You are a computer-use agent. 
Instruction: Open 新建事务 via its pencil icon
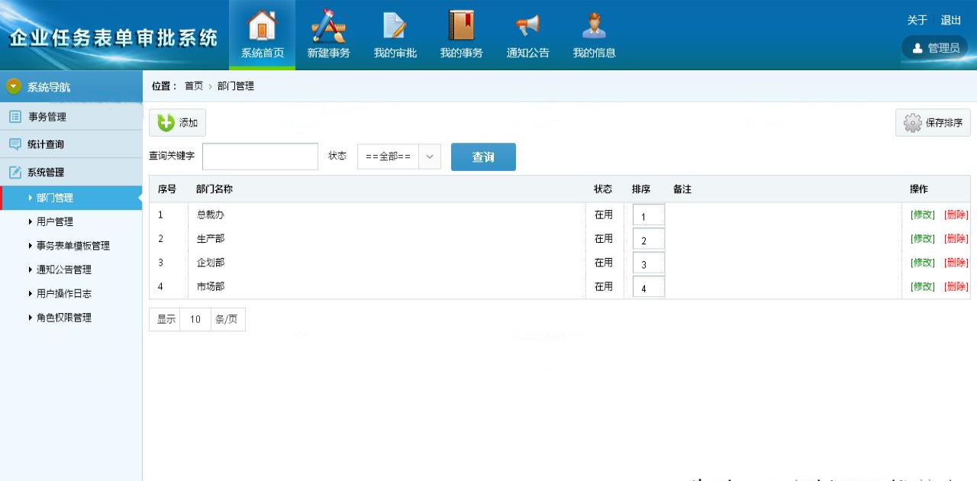point(328,27)
